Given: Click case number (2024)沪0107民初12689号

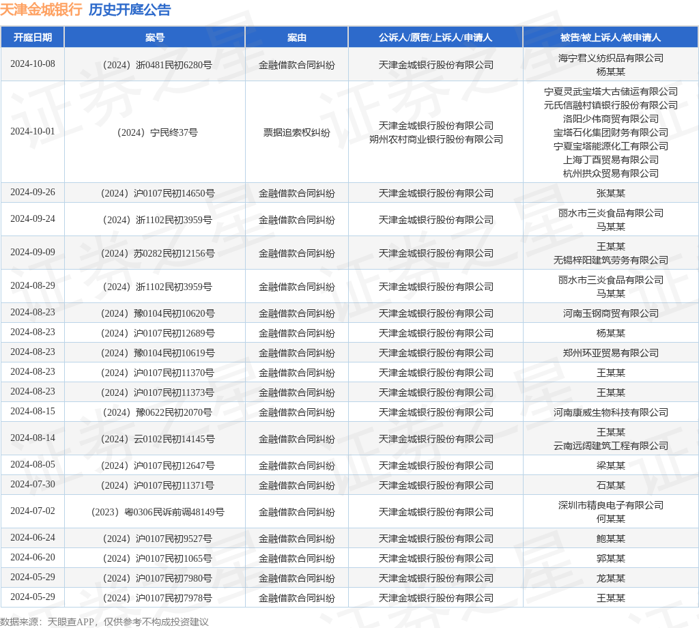Looking at the screenshot, I should pos(158,333).
